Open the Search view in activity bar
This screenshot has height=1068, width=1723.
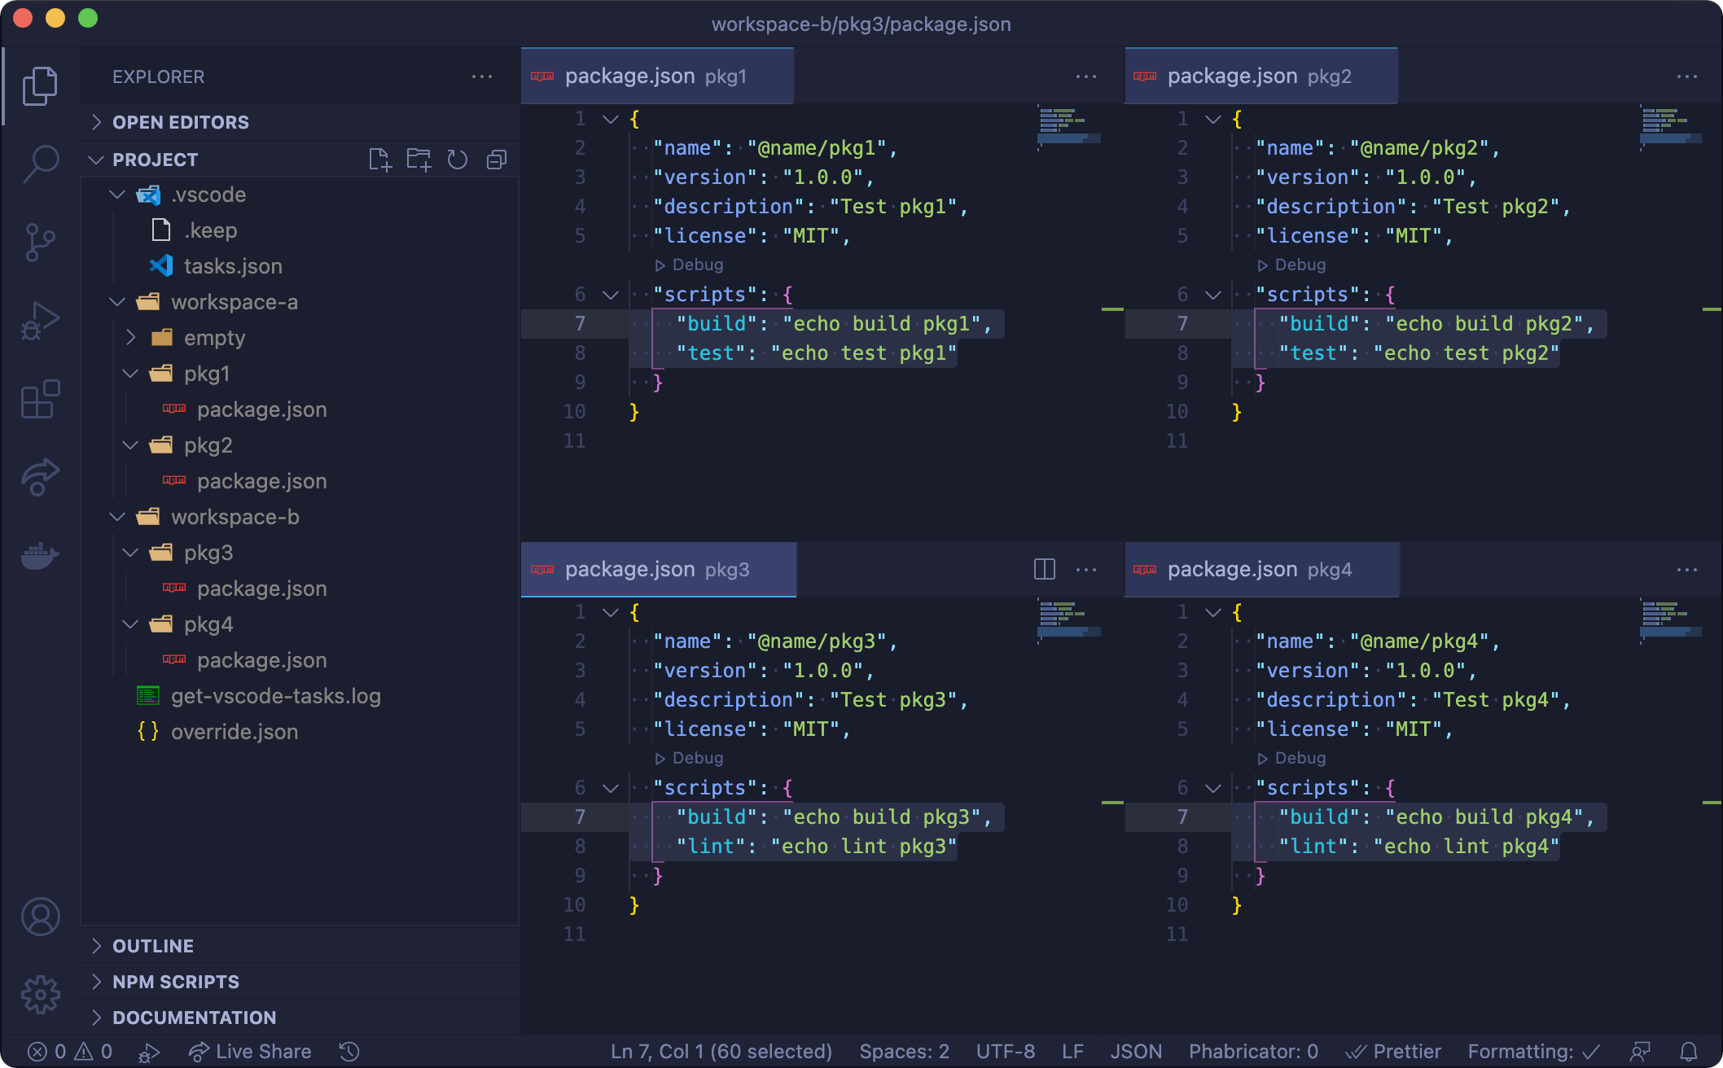pos(41,163)
